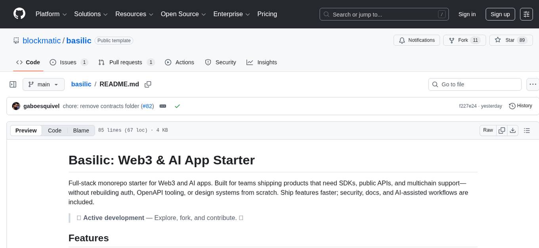Open pull request #82 link
The image size is (539, 248).
[147, 106]
